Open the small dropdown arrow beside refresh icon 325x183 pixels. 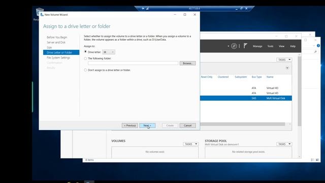coord(228,46)
